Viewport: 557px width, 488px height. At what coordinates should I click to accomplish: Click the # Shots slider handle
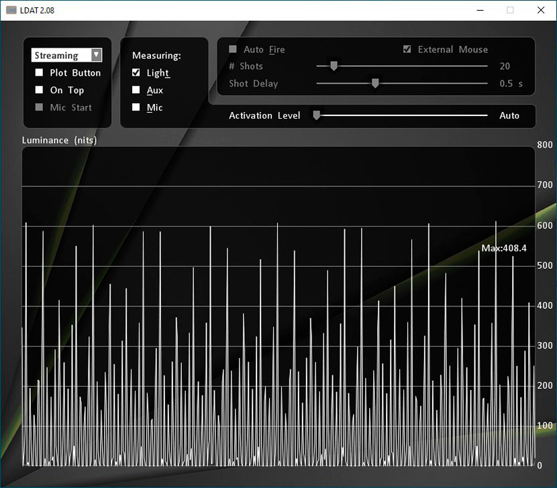334,66
